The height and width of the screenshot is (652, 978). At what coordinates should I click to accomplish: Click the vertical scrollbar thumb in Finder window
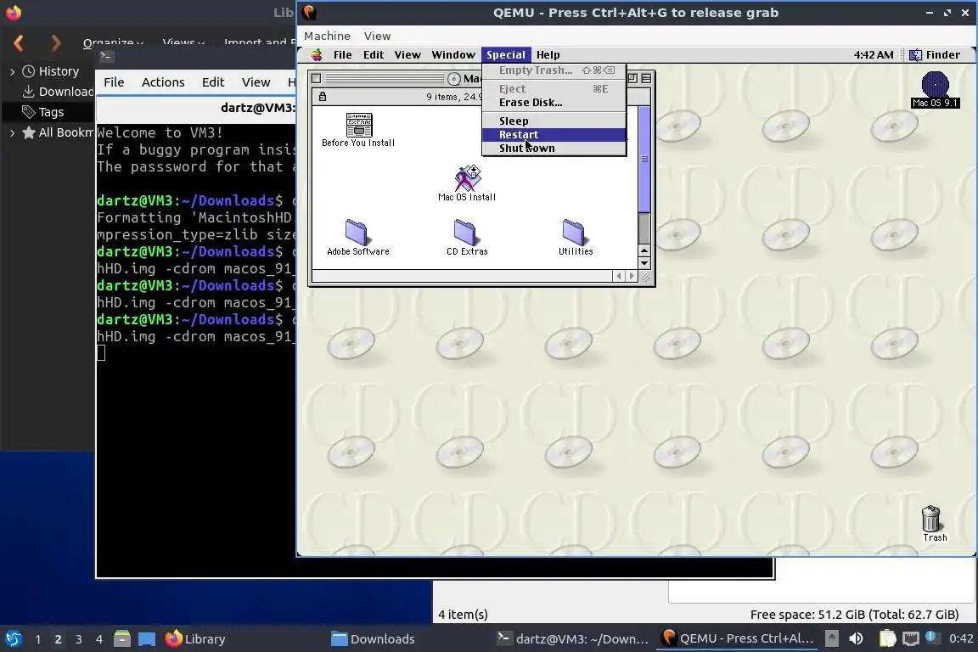[645, 159]
